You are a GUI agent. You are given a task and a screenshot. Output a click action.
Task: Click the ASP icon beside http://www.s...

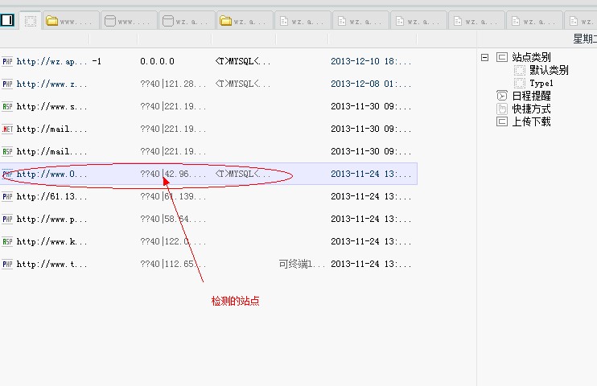[x=7, y=106]
